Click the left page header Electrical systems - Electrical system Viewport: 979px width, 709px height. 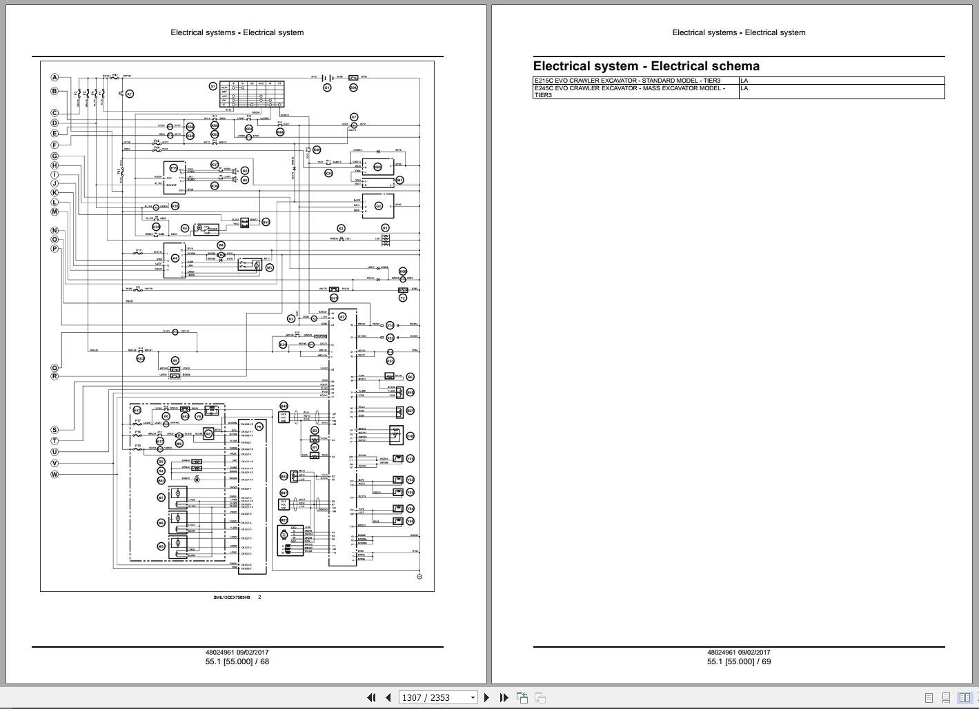pyautogui.click(x=237, y=32)
